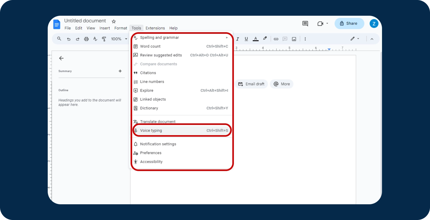Expand Spelling and grammar submenu
This screenshot has width=430, height=220.
coord(181,37)
